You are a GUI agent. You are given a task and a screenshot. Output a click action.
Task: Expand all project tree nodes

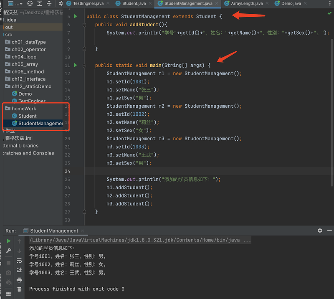point(39,3)
